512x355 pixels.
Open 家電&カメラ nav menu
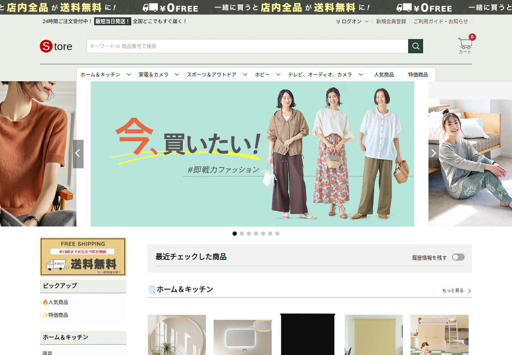click(x=154, y=75)
